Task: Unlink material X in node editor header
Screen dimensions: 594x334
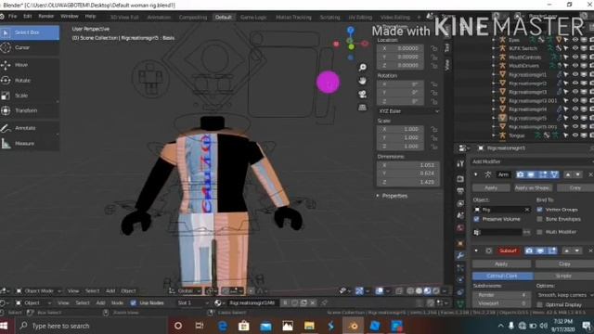Action: [313, 302]
